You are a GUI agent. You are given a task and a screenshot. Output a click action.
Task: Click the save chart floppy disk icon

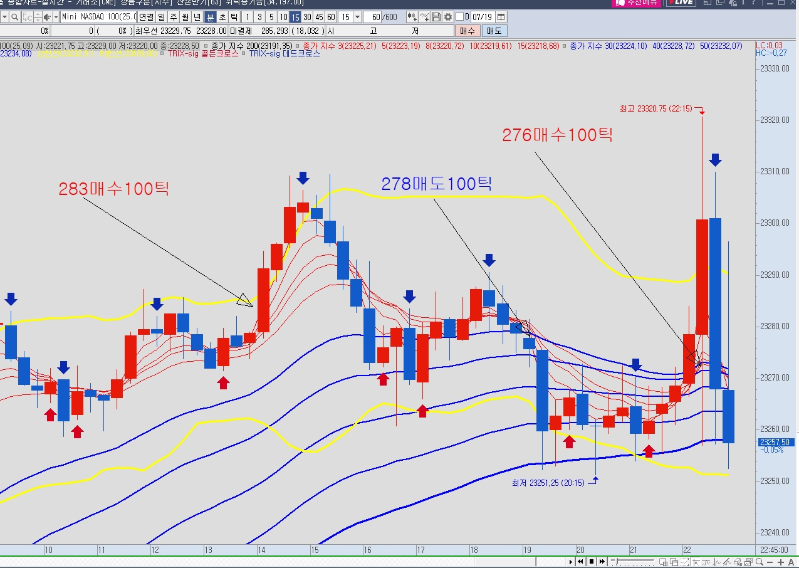436,17
